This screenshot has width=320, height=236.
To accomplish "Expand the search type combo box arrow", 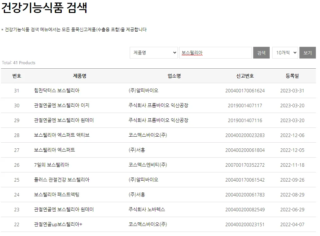I will [x=175, y=53].
